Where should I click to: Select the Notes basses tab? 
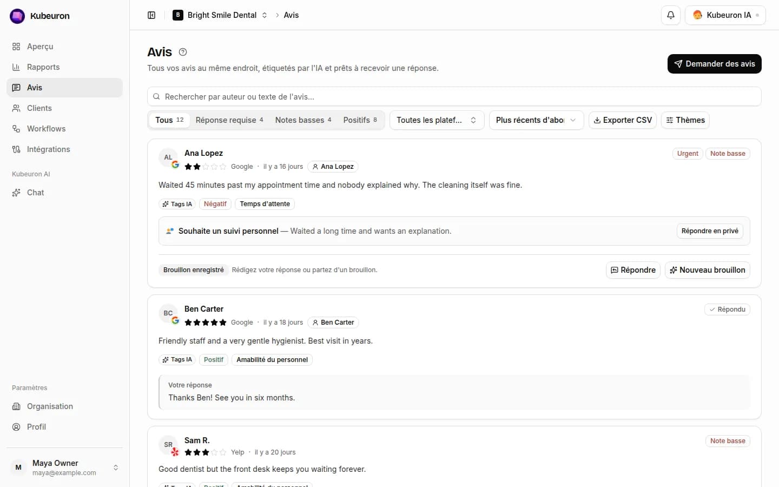tap(303, 120)
